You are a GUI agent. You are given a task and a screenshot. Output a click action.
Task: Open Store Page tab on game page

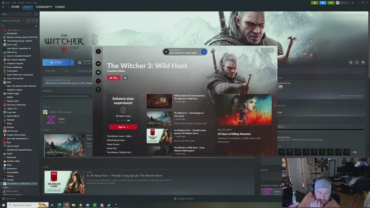point(50,71)
